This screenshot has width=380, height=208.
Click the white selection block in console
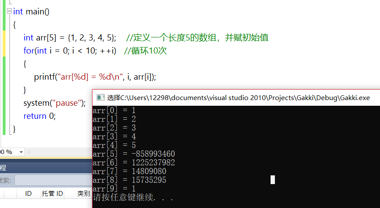[273, 180]
